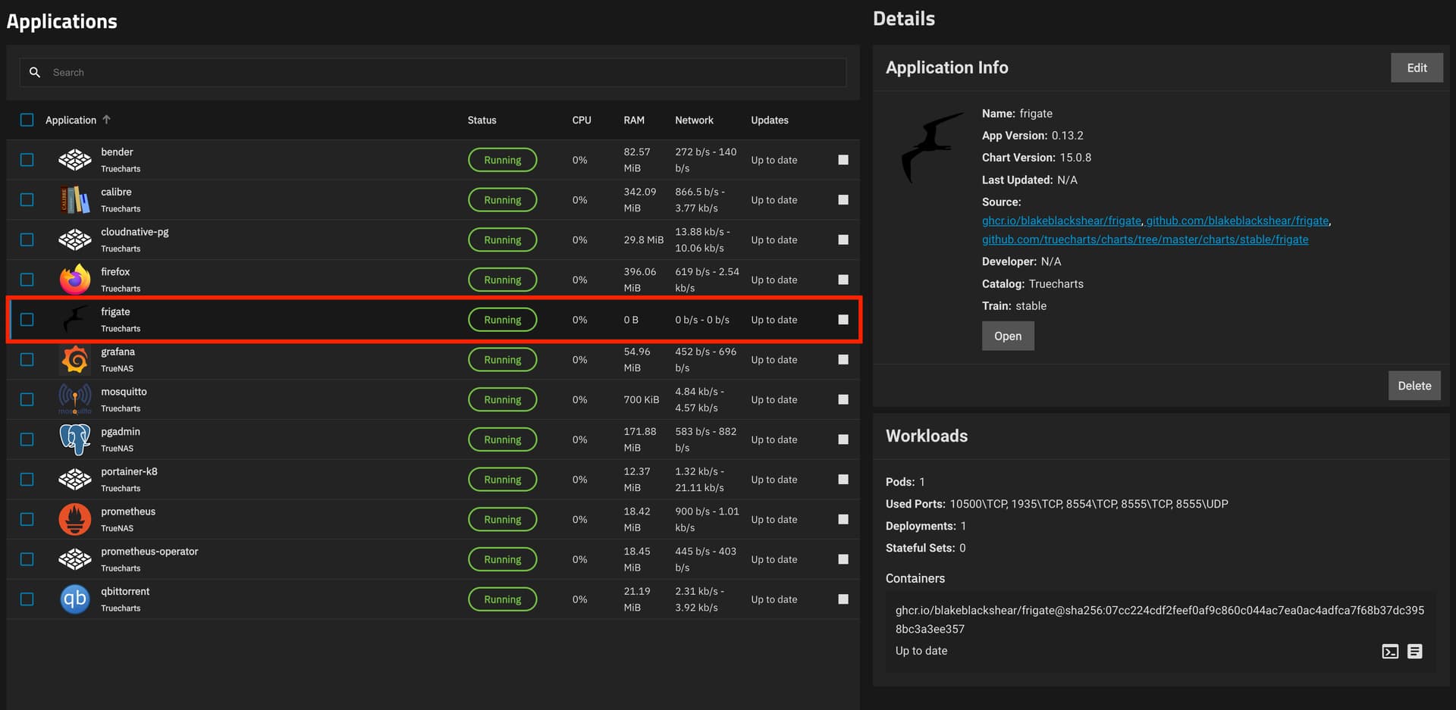The height and width of the screenshot is (710, 1456).
Task: Select the frigate row checkbox
Action: 27,320
